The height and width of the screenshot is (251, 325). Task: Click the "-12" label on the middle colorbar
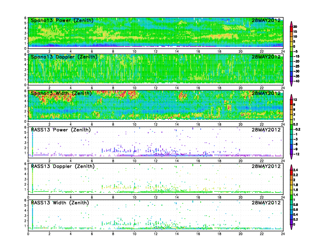296,154
